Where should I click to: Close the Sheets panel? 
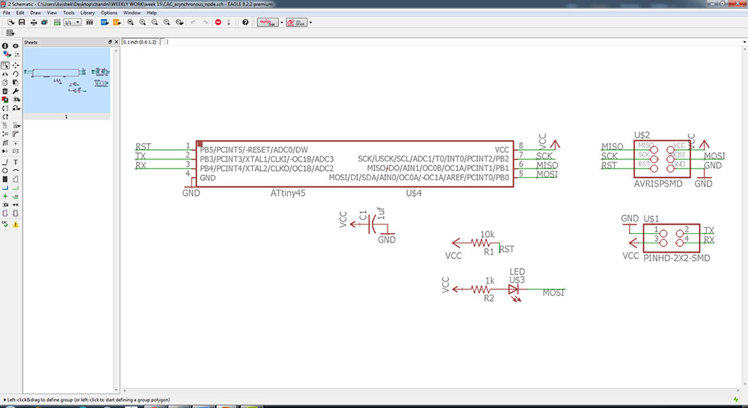point(116,42)
